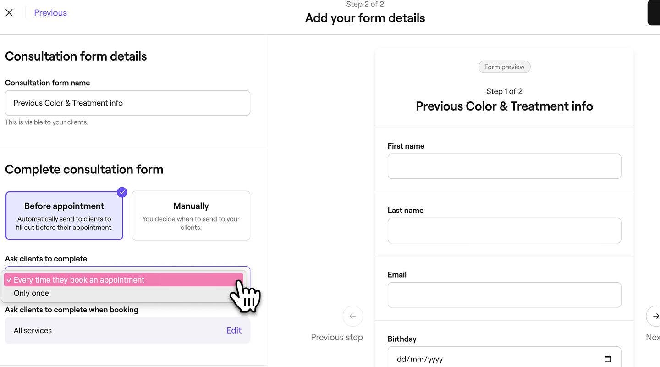Image resolution: width=660 pixels, height=367 pixels.
Task: Click the purple checkmark badge on Before appointment
Action: click(122, 192)
